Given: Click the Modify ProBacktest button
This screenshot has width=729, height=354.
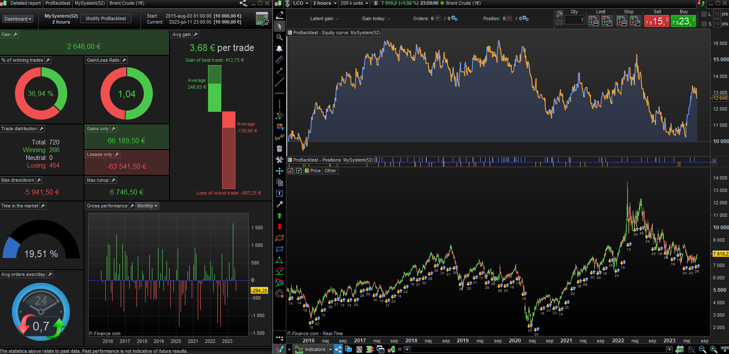Looking at the screenshot, I should (106, 19).
